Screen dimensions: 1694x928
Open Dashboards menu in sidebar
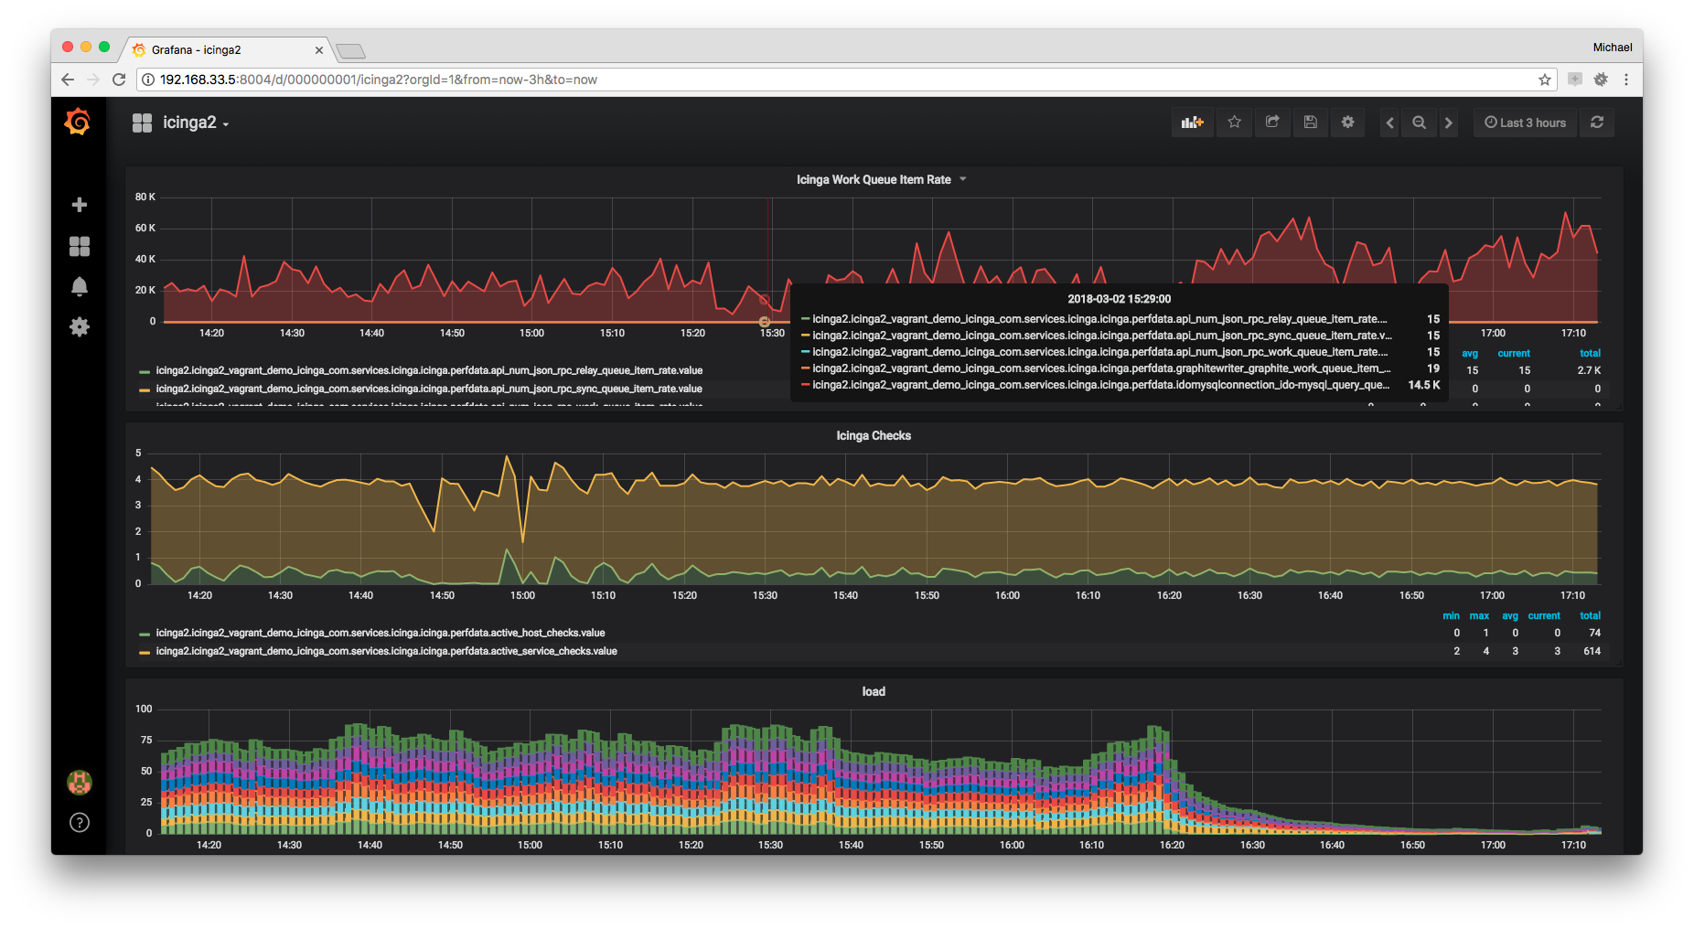pyautogui.click(x=80, y=246)
